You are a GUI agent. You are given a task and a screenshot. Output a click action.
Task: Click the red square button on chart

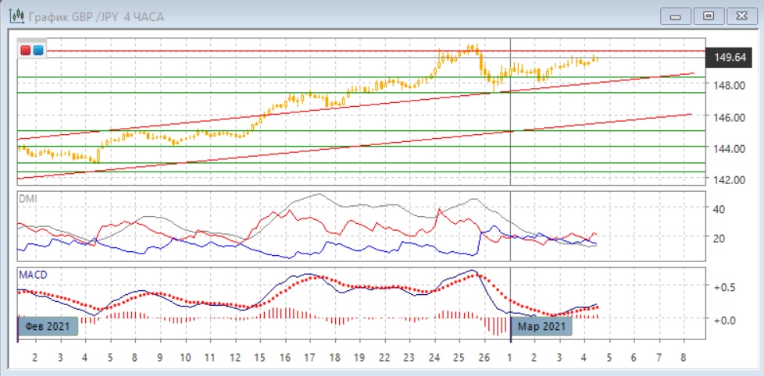26,51
